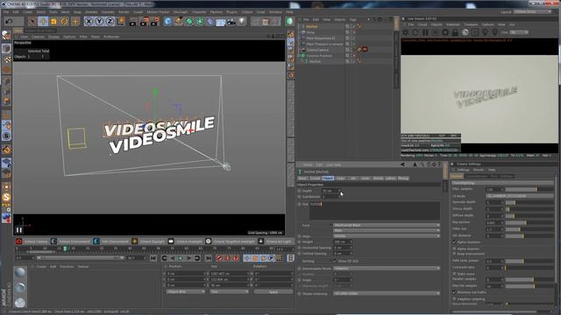Open the floor/environment icon
This screenshot has height=315, width=561.
(221, 21)
